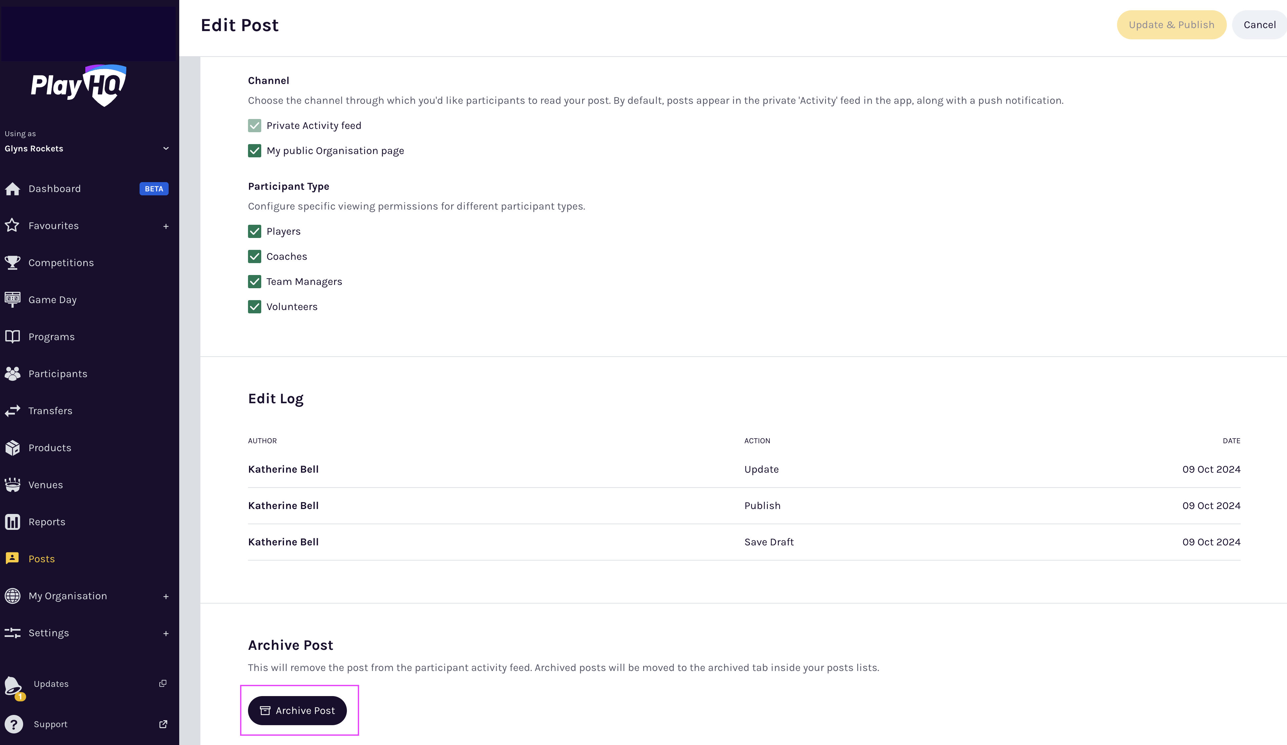Click the Game Day scoreboard icon
1287x745 pixels.
click(12, 299)
